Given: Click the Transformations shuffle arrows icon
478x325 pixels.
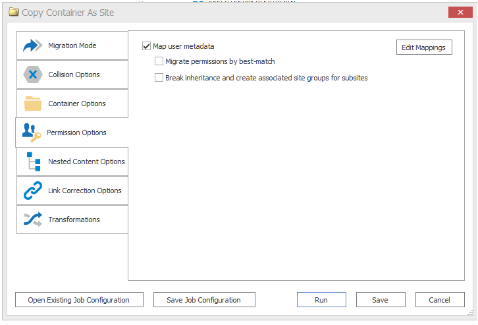Looking at the screenshot, I should click(32, 220).
